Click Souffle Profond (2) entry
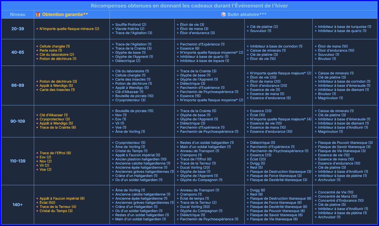The height and width of the screenshot is (226, 379). [x=130, y=25]
